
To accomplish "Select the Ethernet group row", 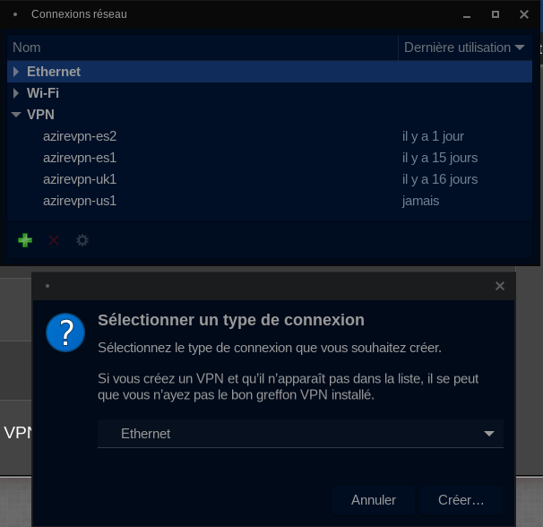I will (270, 72).
